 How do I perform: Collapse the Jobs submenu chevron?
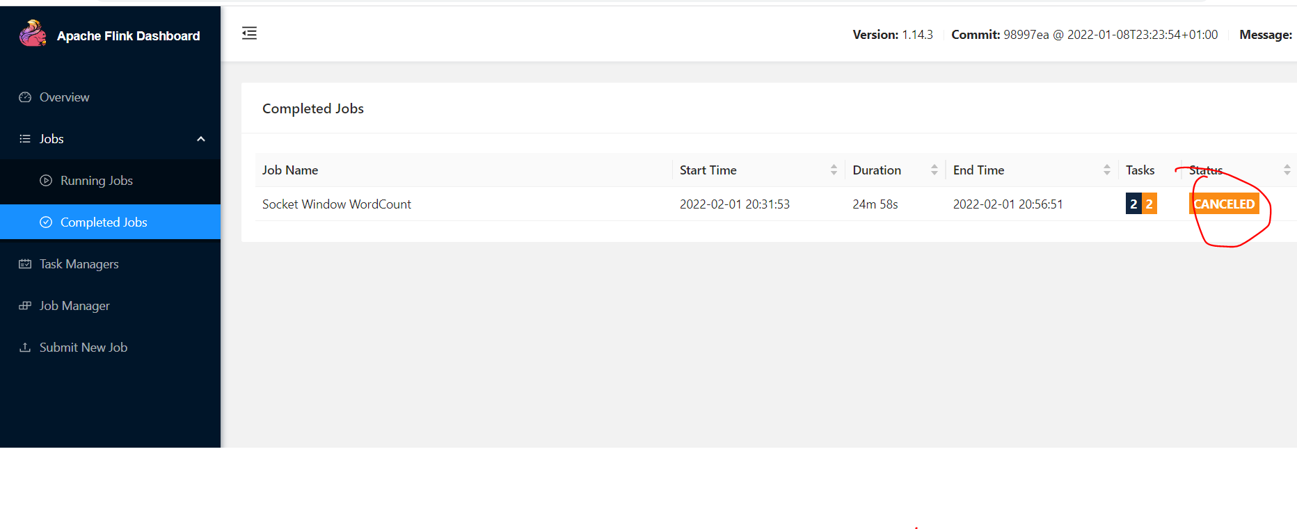click(201, 139)
